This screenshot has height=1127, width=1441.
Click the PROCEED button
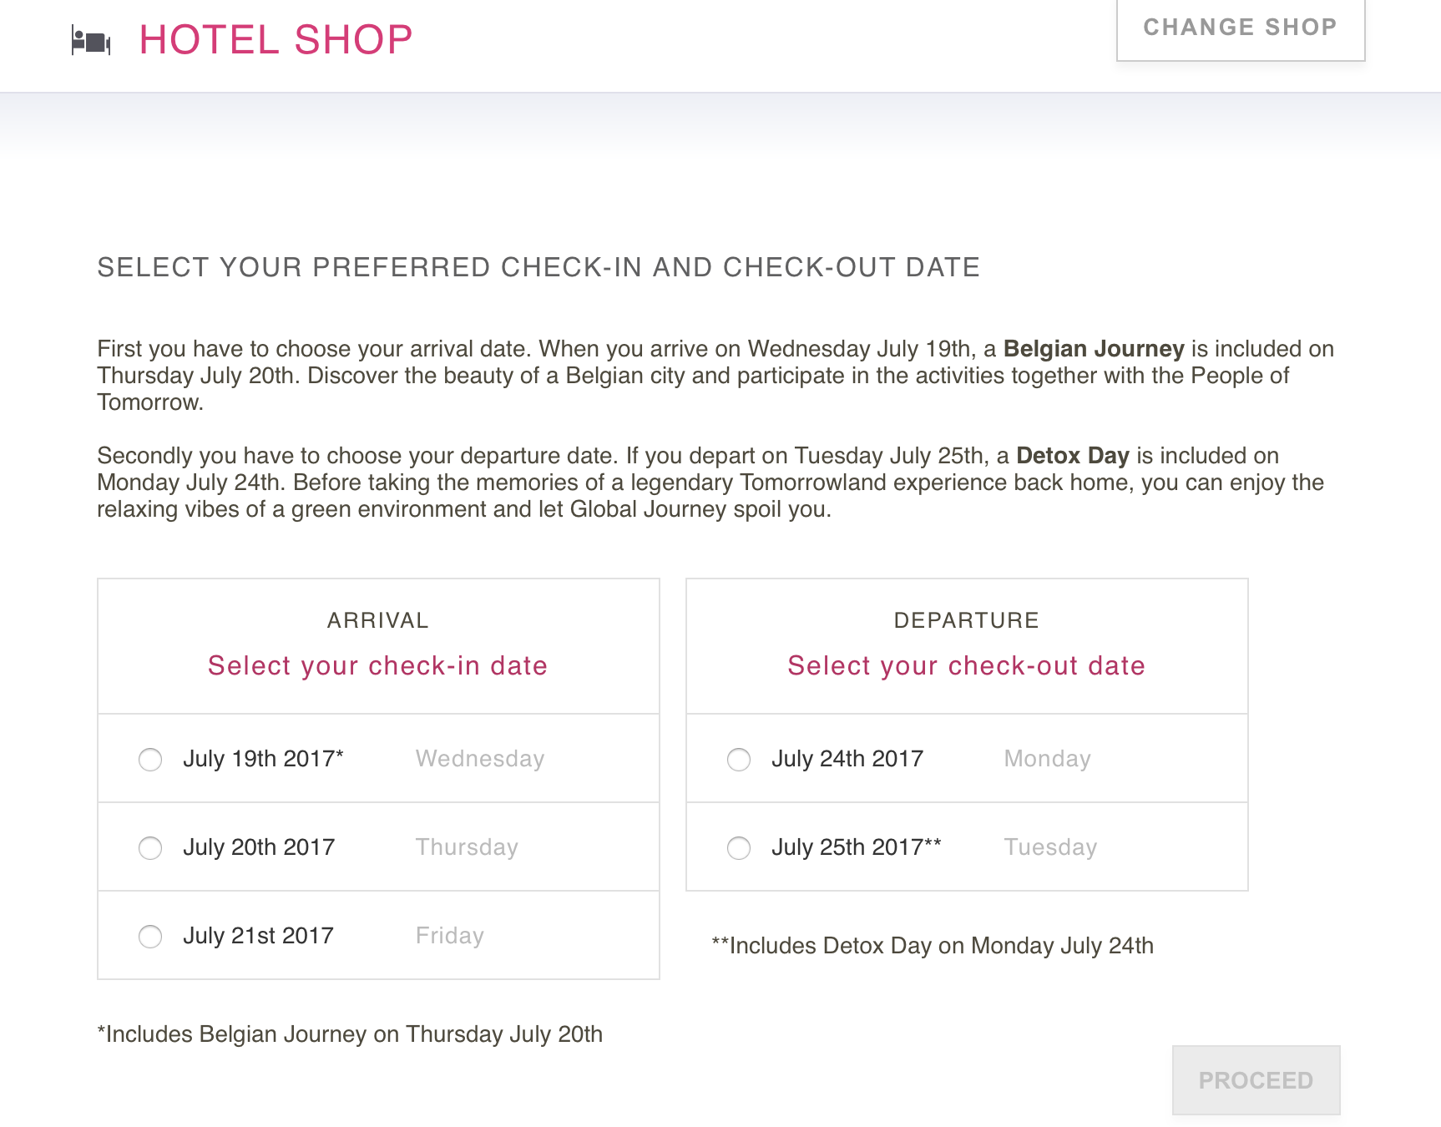(1256, 1080)
